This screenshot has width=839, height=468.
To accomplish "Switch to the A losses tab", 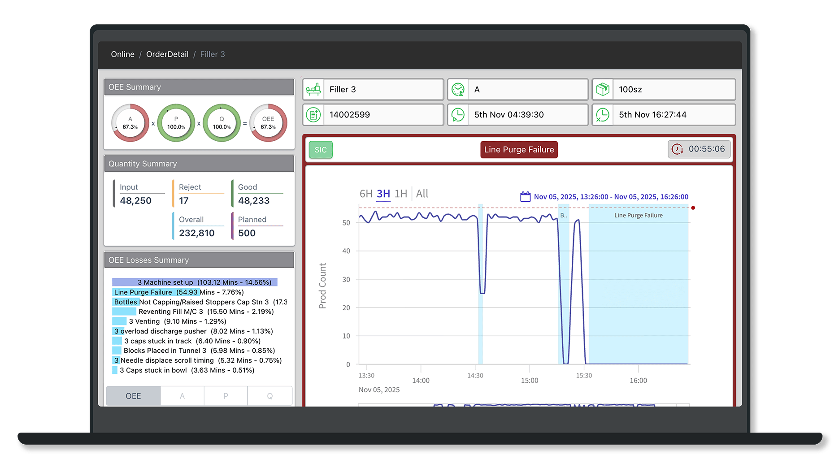I will point(182,396).
